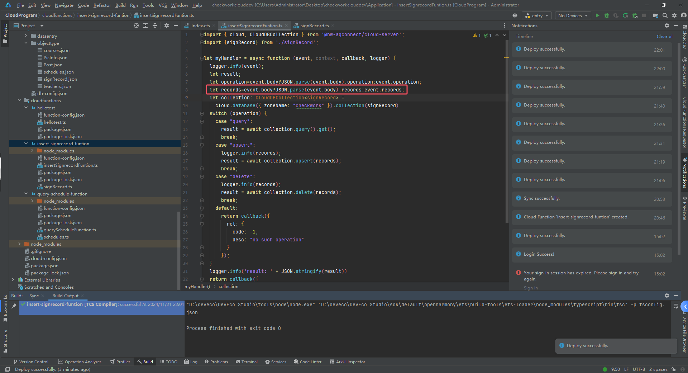
Task: Open the Refactor menu
Action: click(x=102, y=5)
